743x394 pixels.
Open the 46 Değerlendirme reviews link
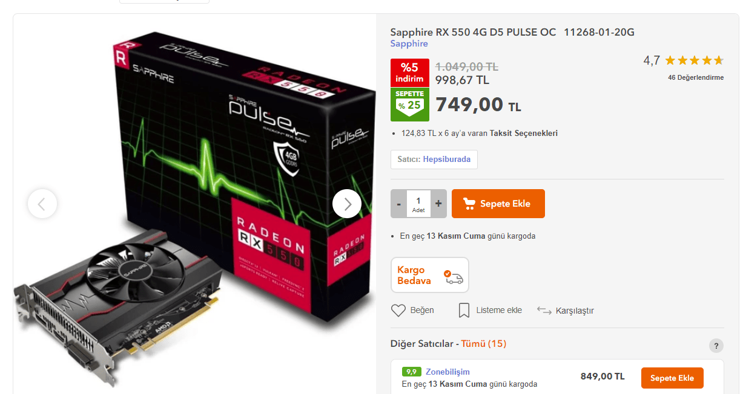pos(696,77)
